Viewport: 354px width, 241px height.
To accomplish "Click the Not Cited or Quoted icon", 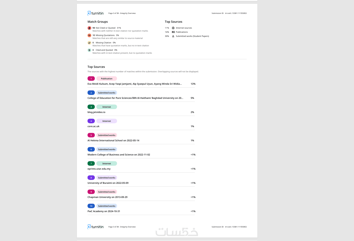I will coord(89,28).
